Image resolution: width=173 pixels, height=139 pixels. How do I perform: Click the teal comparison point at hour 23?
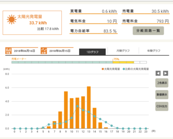pyautogui.click(x=146, y=129)
